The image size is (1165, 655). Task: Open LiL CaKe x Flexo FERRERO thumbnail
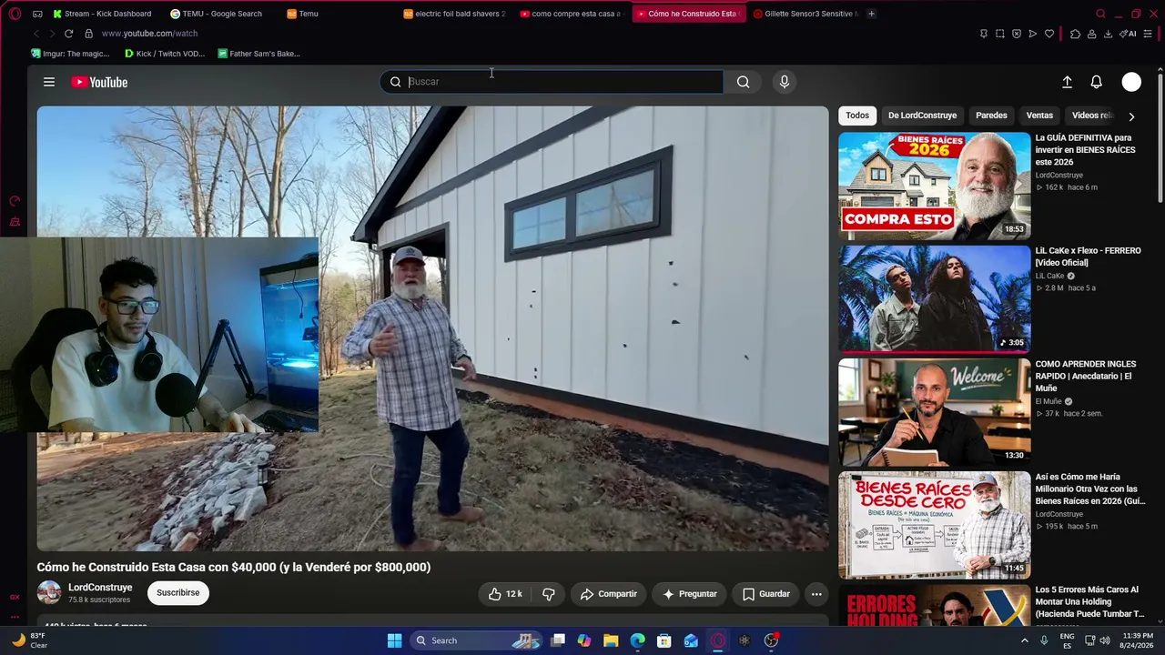tap(934, 298)
